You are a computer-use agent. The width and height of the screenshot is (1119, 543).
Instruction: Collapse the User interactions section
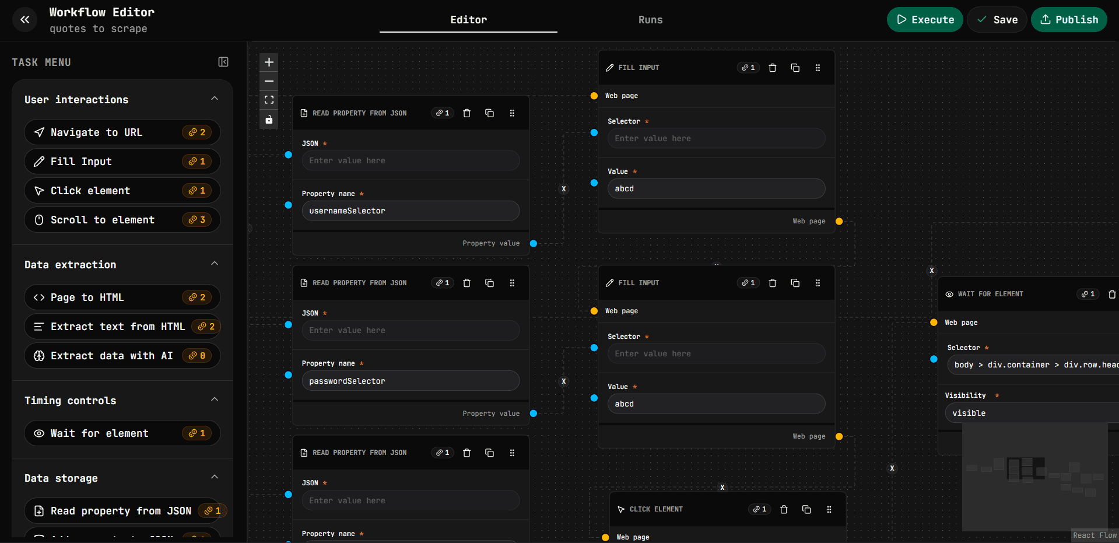[215, 99]
